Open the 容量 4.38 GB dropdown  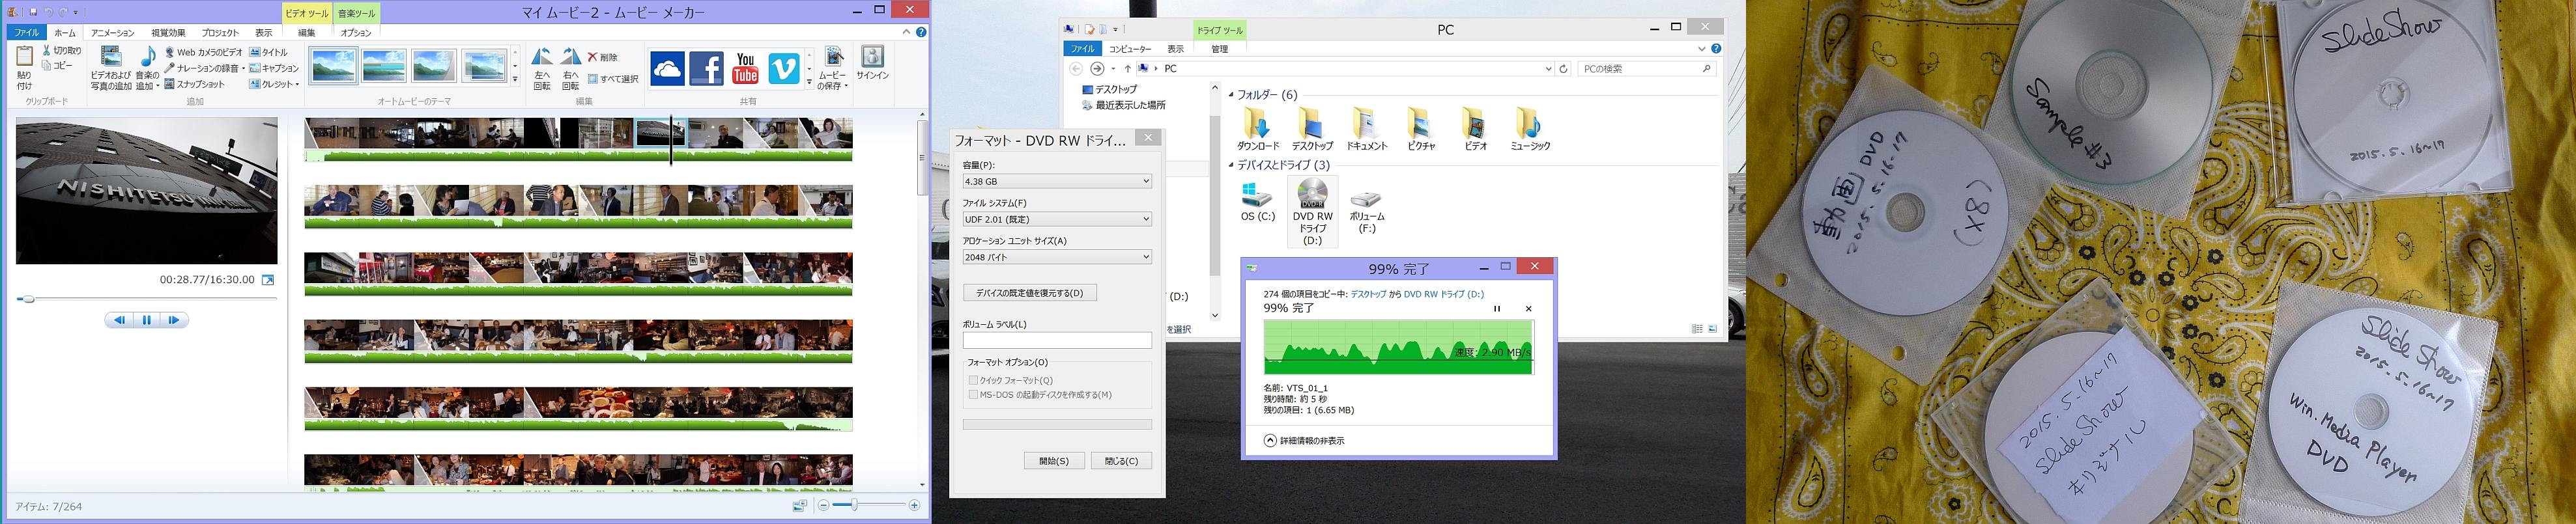1056,181
